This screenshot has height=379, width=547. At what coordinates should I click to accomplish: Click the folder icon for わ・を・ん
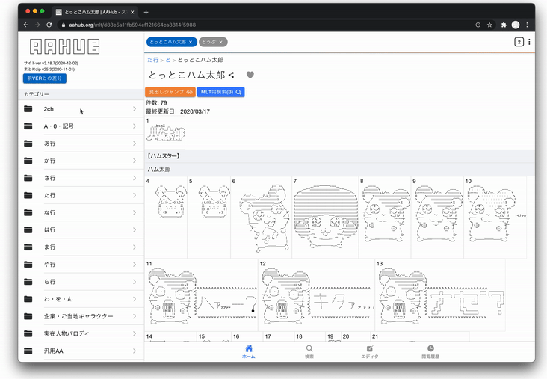point(28,299)
